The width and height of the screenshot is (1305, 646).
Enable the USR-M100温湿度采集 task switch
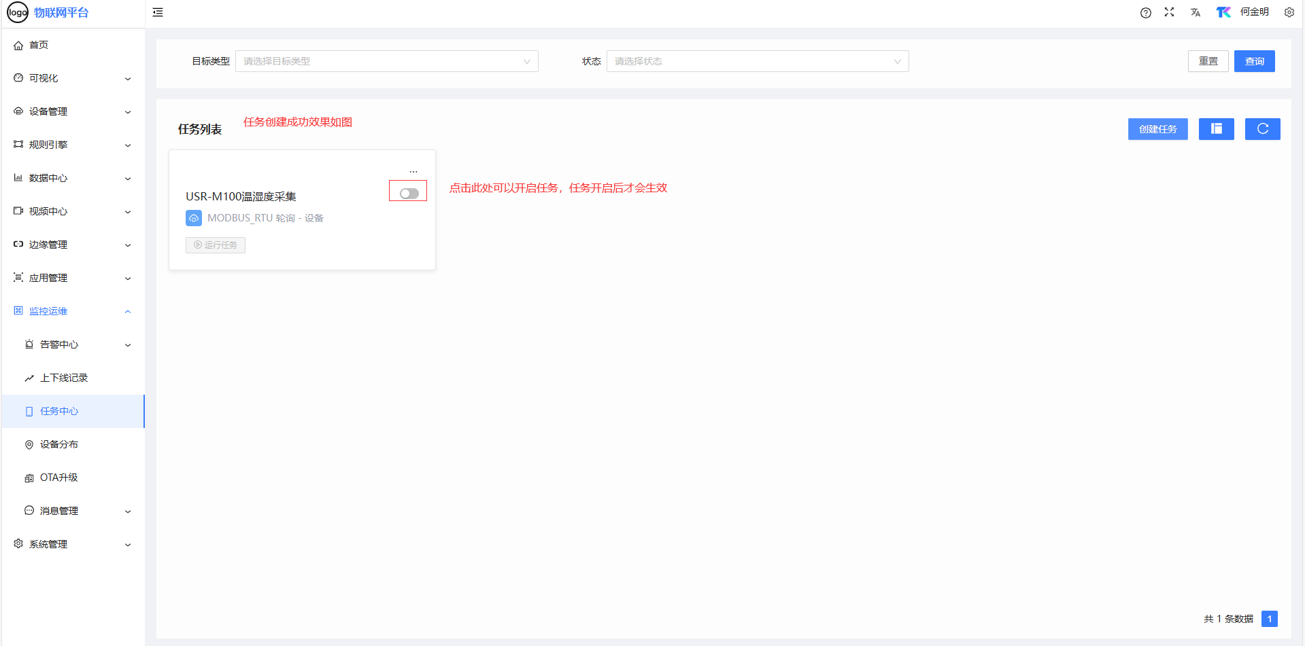coord(409,194)
